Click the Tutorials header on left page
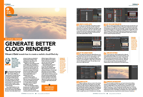Viewport: 143px width, 97px height. (x=8, y=4)
